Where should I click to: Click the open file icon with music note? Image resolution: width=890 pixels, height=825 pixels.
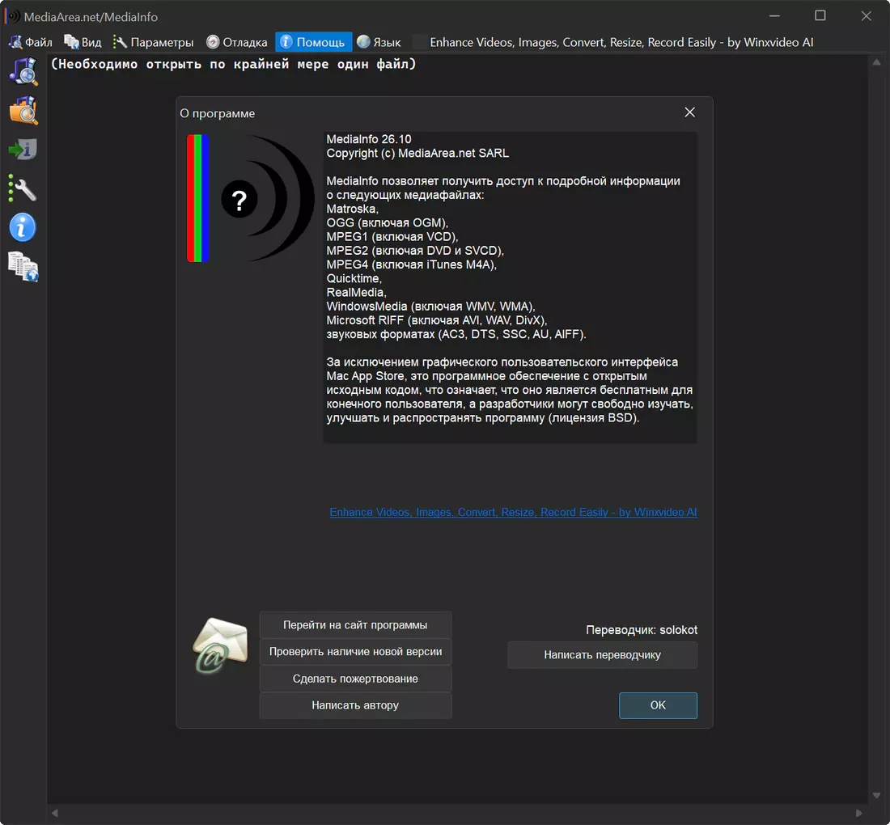(23, 71)
